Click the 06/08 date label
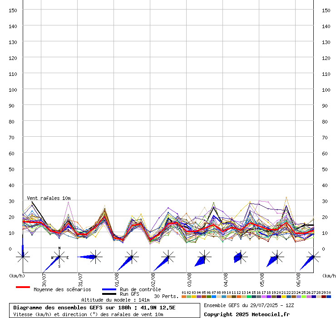Viewport: 336px width, 318px height. pyautogui.click(x=298, y=280)
